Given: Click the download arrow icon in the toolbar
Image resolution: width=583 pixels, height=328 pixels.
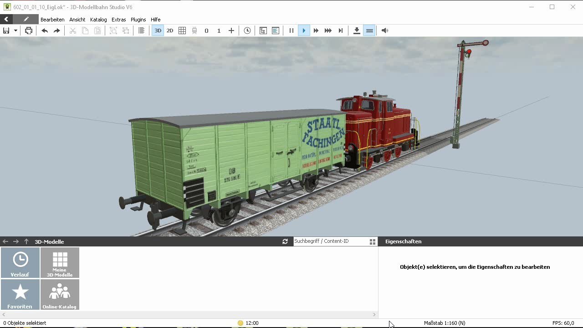Looking at the screenshot, I should [x=357, y=31].
